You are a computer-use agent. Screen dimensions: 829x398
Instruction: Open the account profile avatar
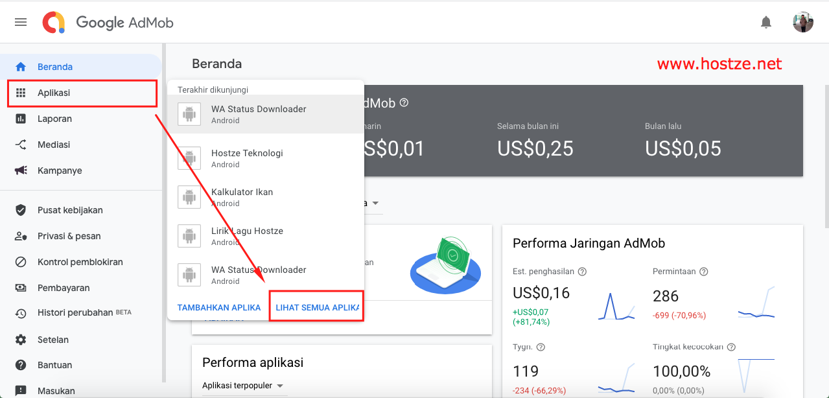[x=803, y=22]
